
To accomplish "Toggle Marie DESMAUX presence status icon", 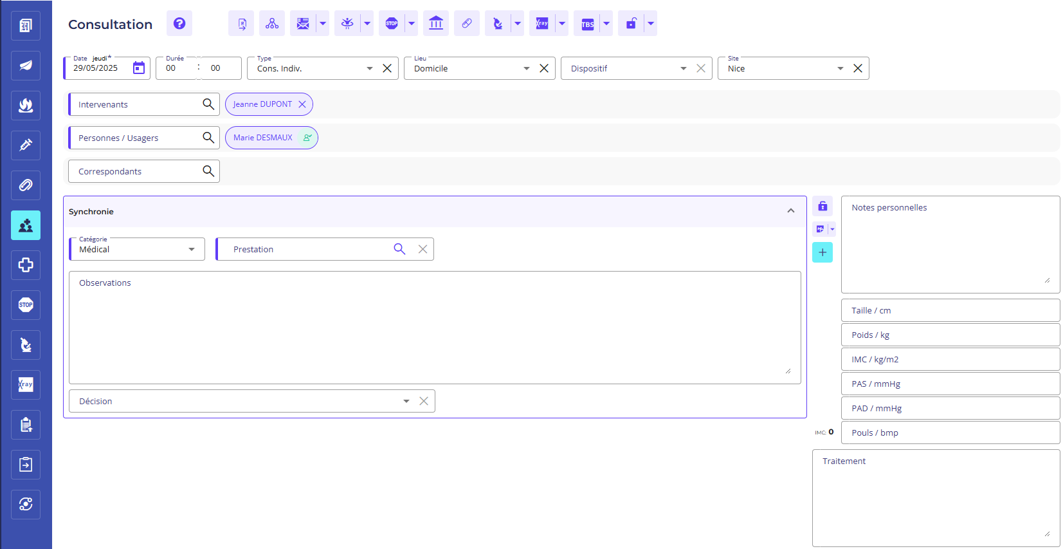I will [307, 138].
